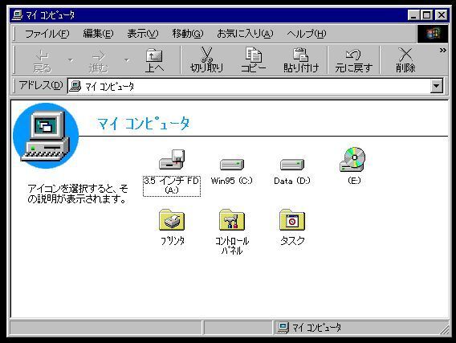The image size is (456, 343).
Task: Expand the toolbar overflow chevron
Action: coord(442,51)
